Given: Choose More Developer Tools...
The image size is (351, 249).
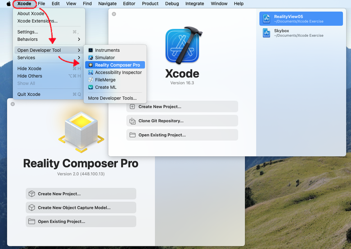Looking at the screenshot, I should [115, 98].
